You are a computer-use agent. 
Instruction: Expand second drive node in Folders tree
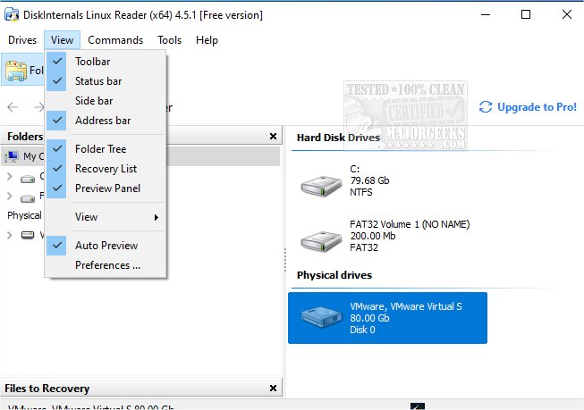tap(10, 197)
